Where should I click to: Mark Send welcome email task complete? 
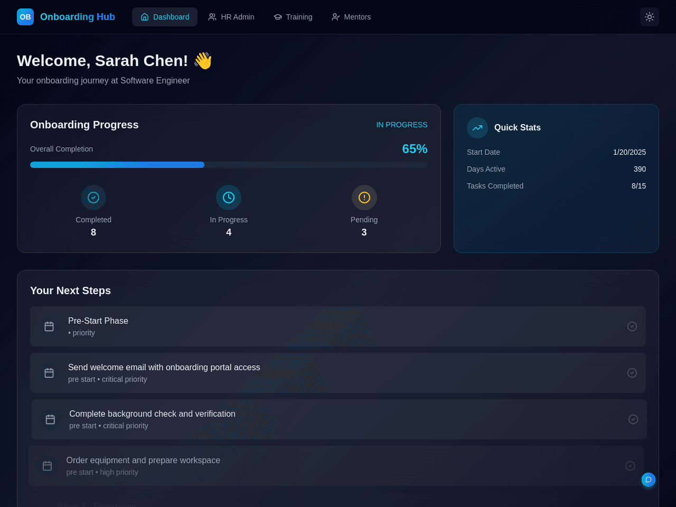click(x=632, y=373)
